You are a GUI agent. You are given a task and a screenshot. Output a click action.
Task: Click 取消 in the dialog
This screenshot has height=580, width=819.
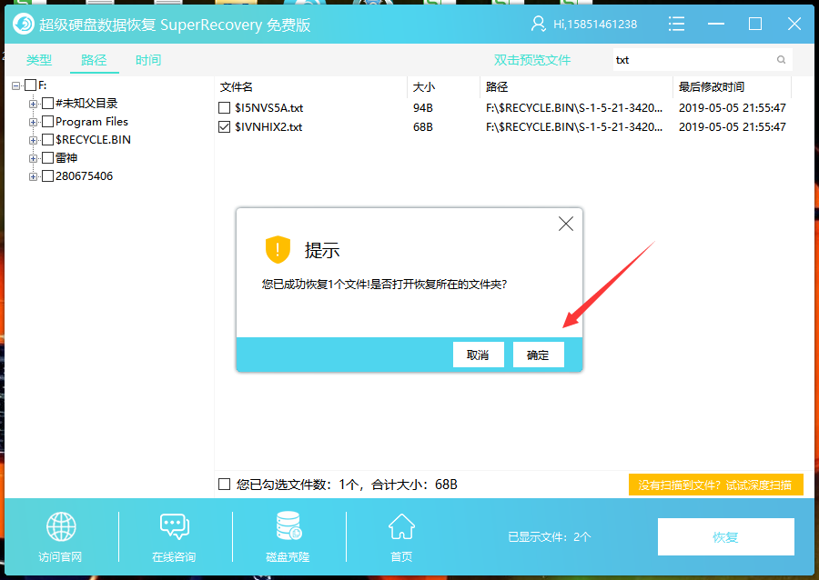[x=478, y=355]
